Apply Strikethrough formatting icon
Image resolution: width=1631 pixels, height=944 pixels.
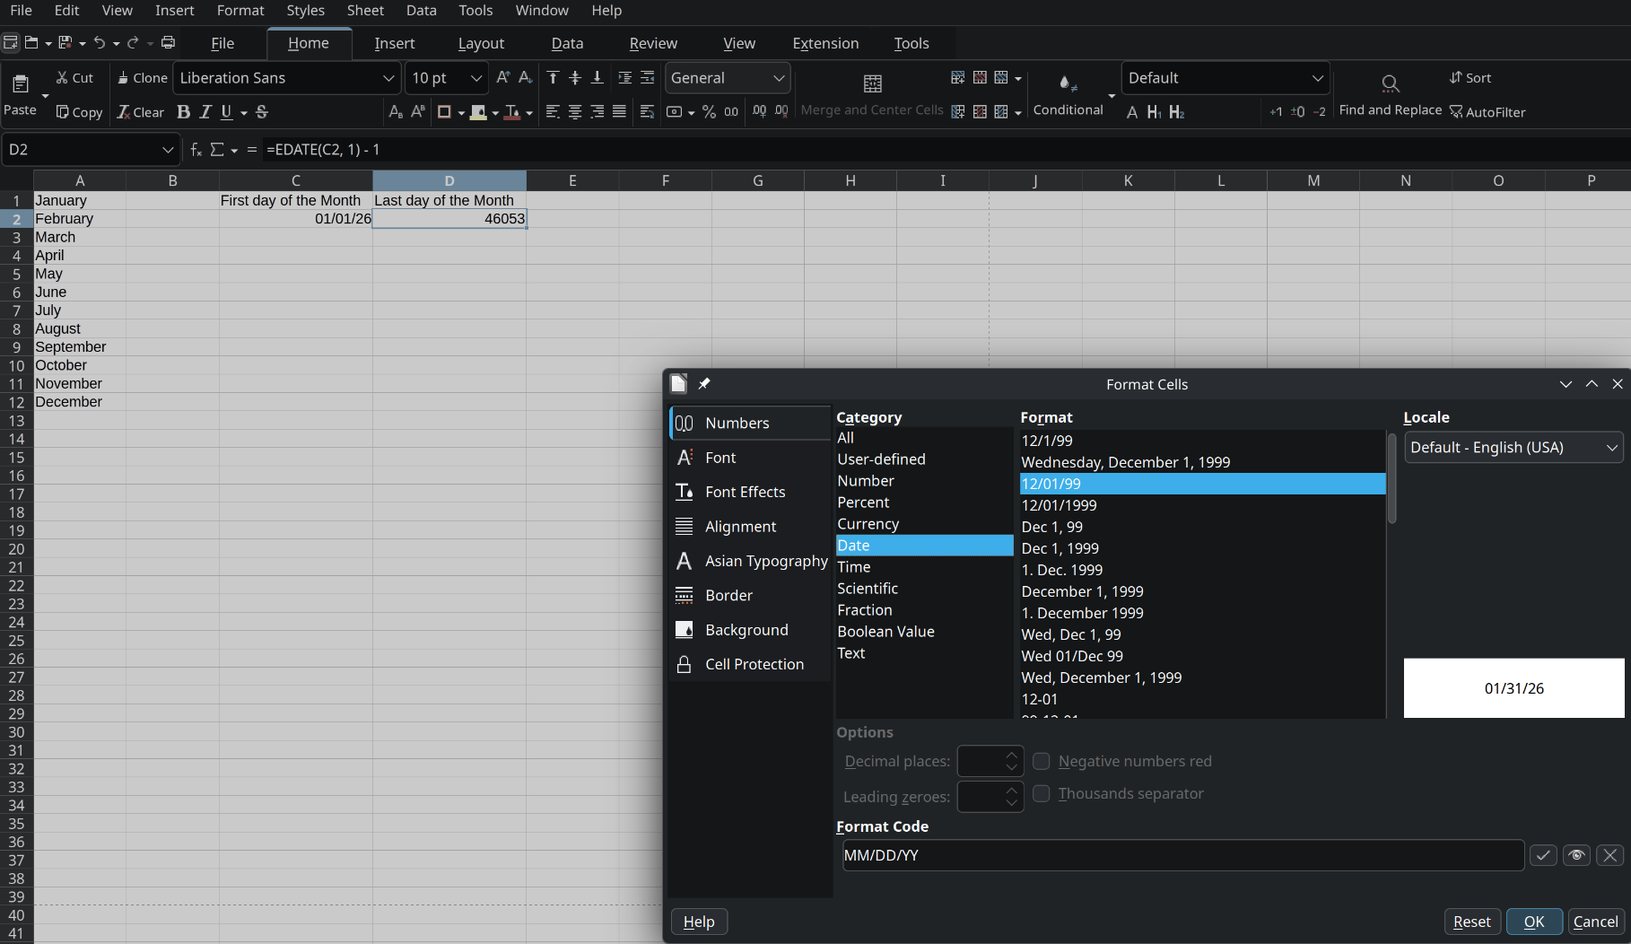click(x=262, y=112)
